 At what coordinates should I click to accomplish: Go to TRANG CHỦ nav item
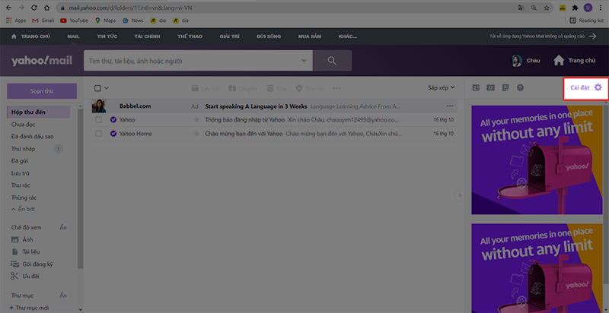click(31, 36)
